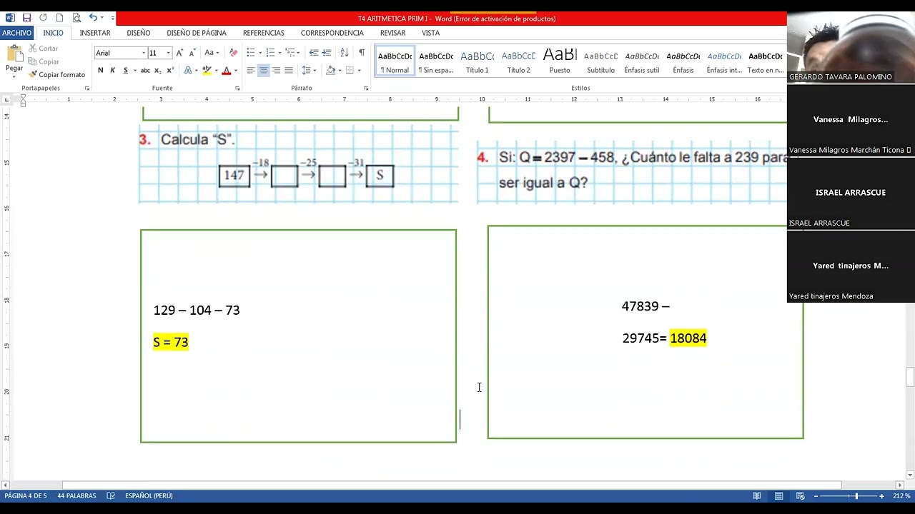Switch to the REVISAR tab

point(392,33)
